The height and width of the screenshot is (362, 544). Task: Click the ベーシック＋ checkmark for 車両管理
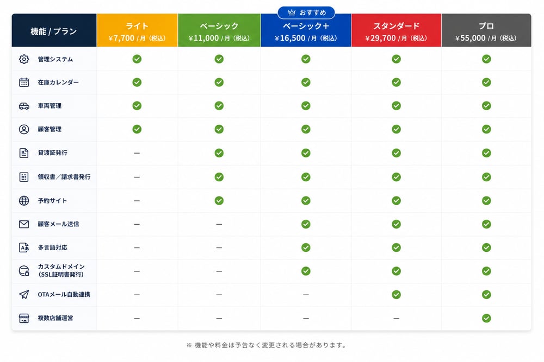[x=306, y=106]
